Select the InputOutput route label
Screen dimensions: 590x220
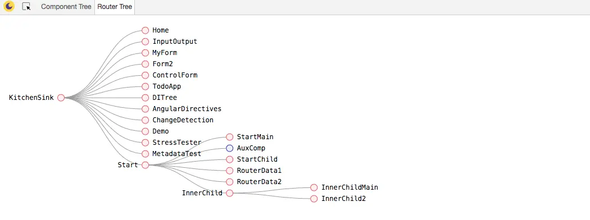click(175, 42)
